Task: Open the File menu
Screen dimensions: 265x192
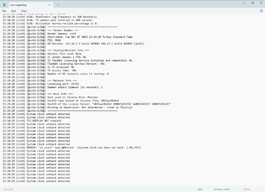Action: tap(4, 11)
